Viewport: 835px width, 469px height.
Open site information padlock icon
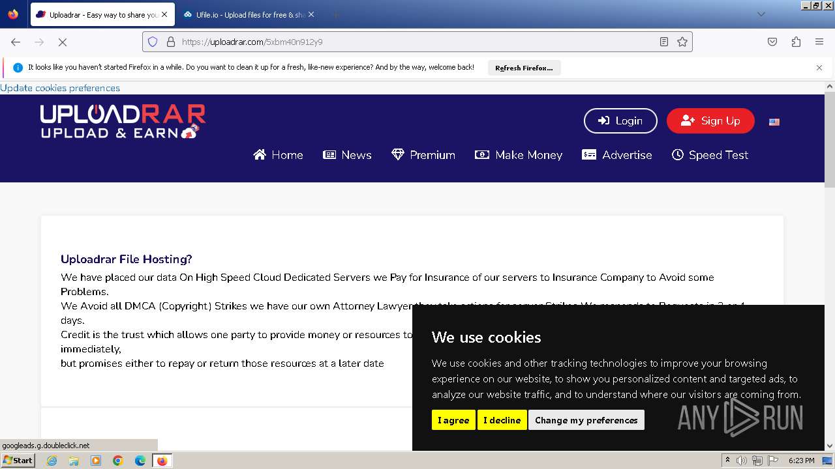tap(171, 42)
